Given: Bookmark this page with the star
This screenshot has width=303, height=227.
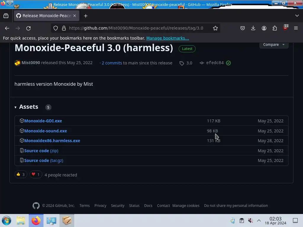Looking at the screenshot, I should click(215, 28).
